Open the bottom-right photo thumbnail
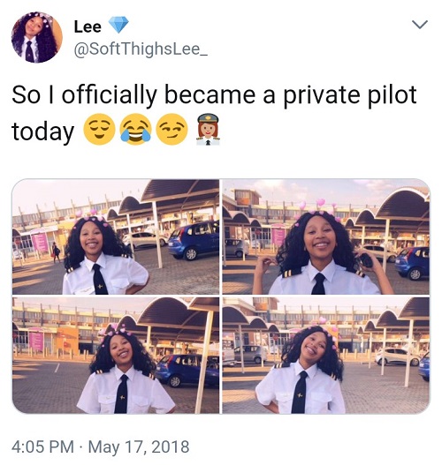This screenshot has width=442, height=465. [326, 356]
